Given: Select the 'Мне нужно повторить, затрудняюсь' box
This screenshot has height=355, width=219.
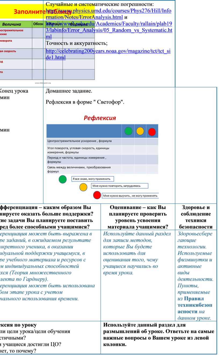Looking at the screenshot, I should tap(120, 186).
